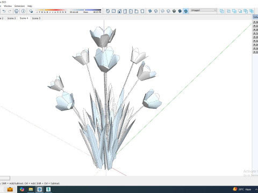Open Model Info dialog
Image resolution: width=258 pixels, height=193 pixels.
coord(23,11)
